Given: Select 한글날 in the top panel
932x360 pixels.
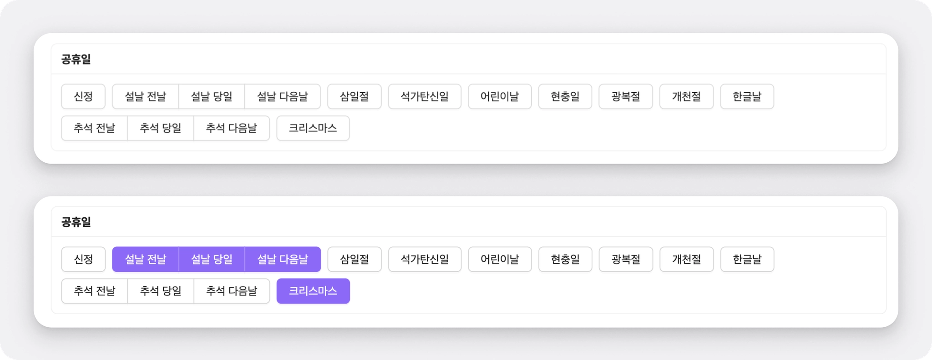Looking at the screenshot, I should pyautogui.click(x=747, y=96).
